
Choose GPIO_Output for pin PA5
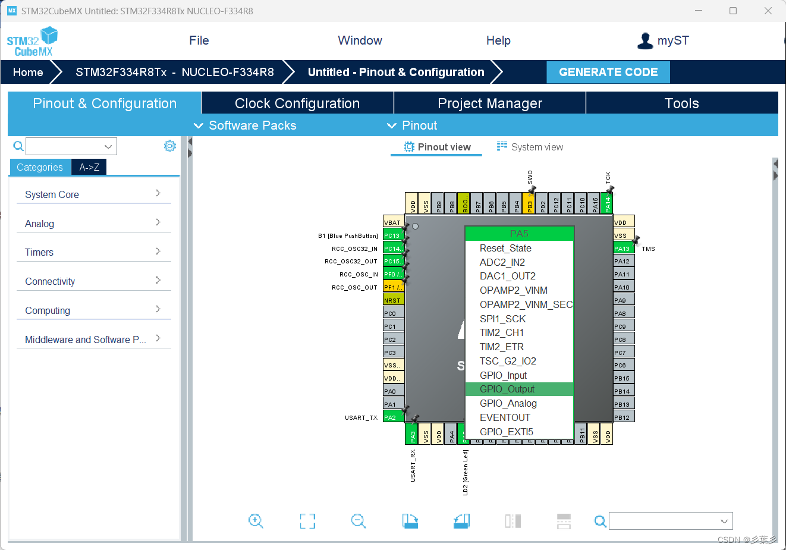[519, 389]
